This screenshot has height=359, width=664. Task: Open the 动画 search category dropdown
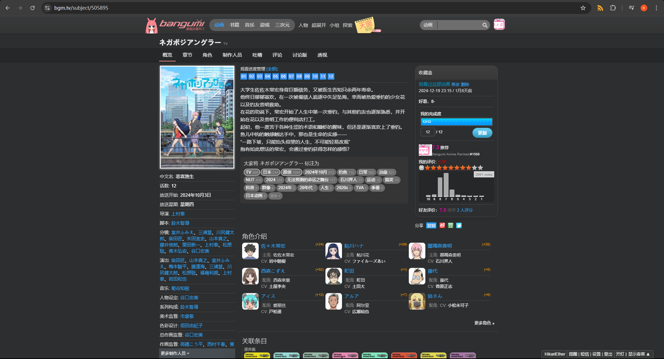pos(428,25)
